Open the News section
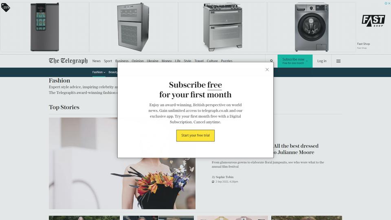Image resolution: width=391 pixels, height=220 pixels. click(96, 61)
